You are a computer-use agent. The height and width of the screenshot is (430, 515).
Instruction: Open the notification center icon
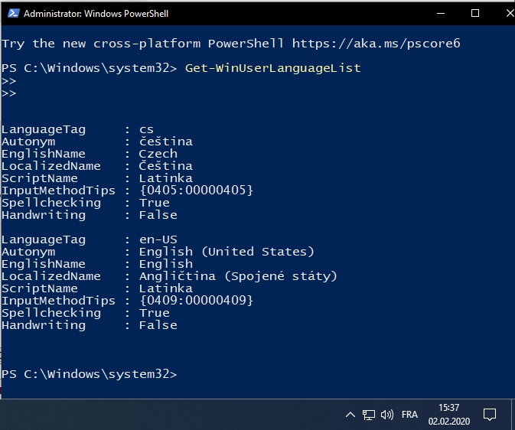coord(490,415)
